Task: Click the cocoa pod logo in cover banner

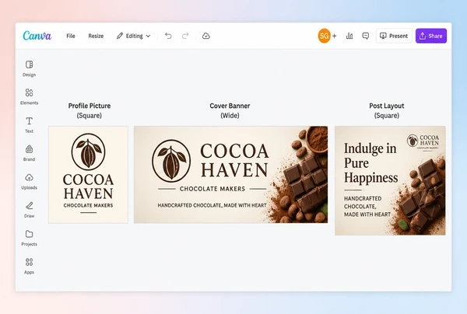Action: point(171,161)
